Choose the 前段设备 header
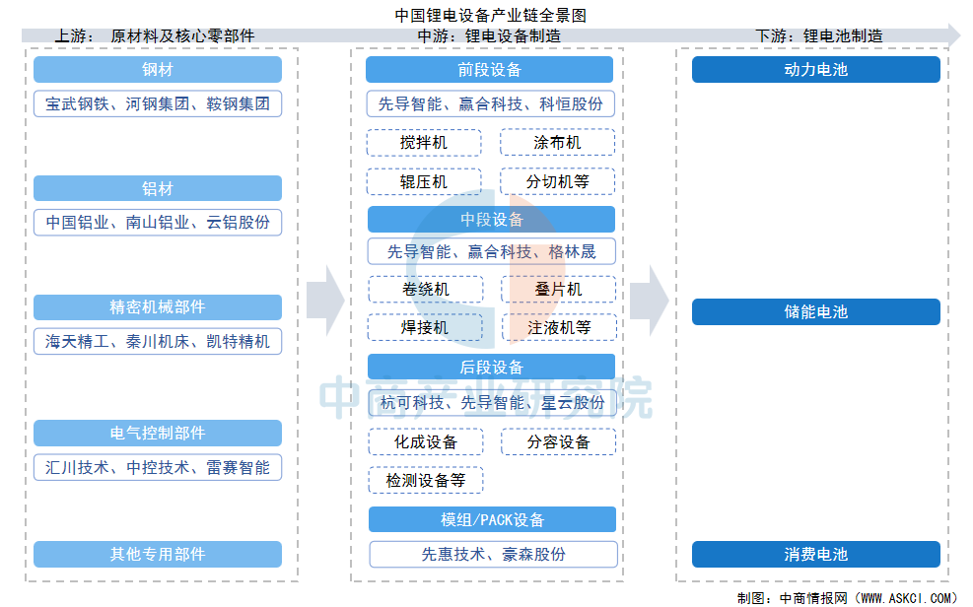Image resolution: width=973 pixels, height=607 pixels. pyautogui.click(x=490, y=70)
